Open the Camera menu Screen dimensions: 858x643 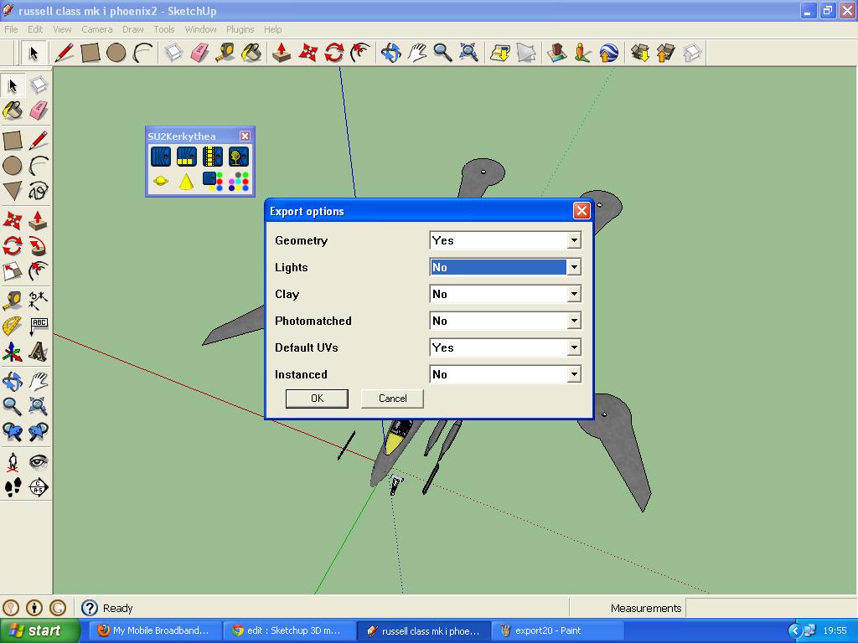[x=97, y=29]
